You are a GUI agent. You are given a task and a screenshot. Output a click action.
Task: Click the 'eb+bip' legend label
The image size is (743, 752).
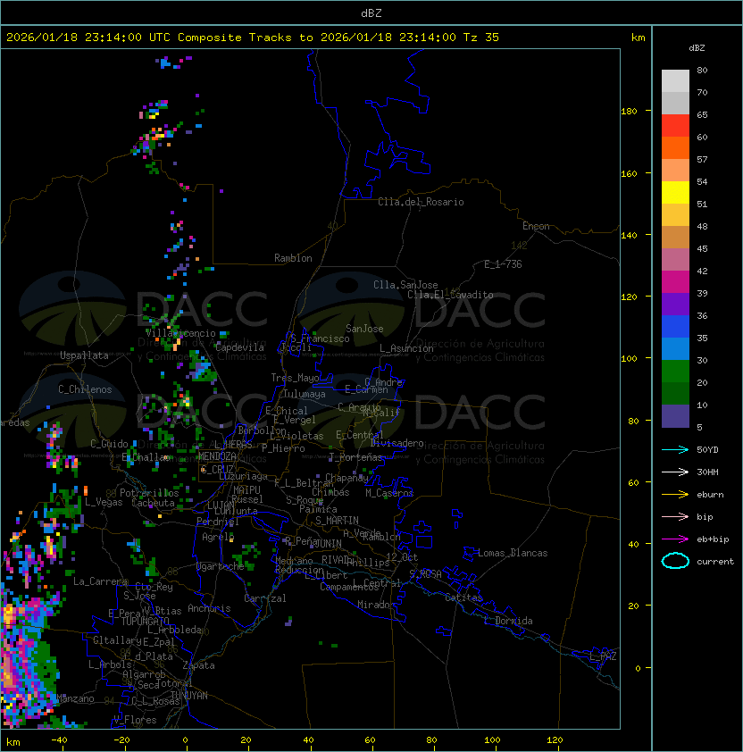[713, 539]
